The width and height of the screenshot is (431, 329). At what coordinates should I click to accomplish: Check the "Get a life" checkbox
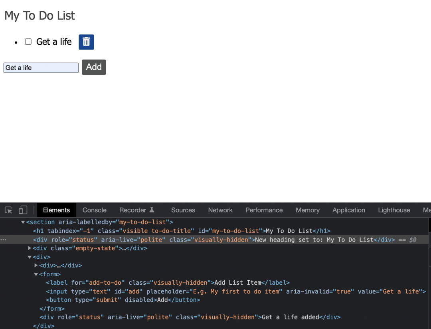pos(28,42)
